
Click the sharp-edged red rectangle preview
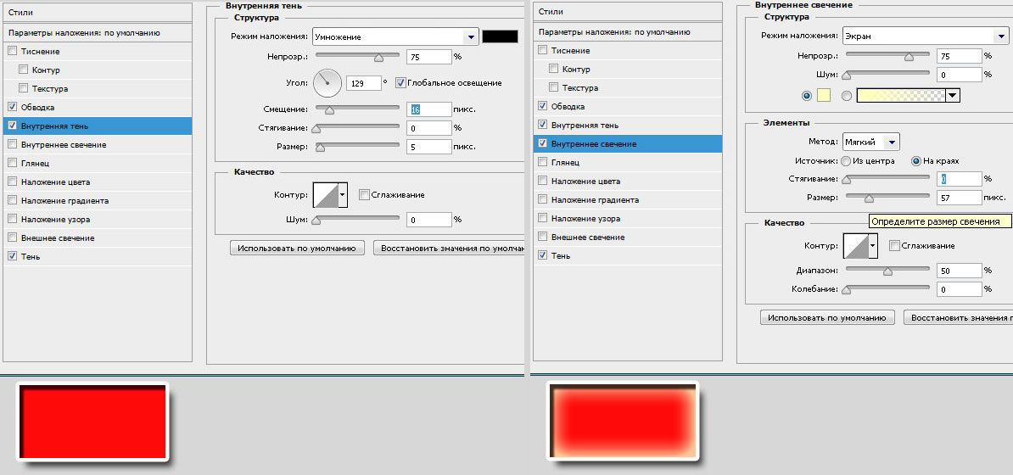(93, 422)
